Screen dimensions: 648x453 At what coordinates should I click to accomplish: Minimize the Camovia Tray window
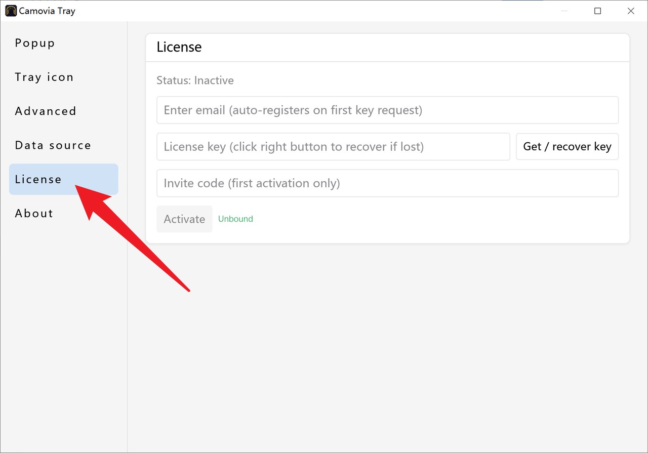564,11
